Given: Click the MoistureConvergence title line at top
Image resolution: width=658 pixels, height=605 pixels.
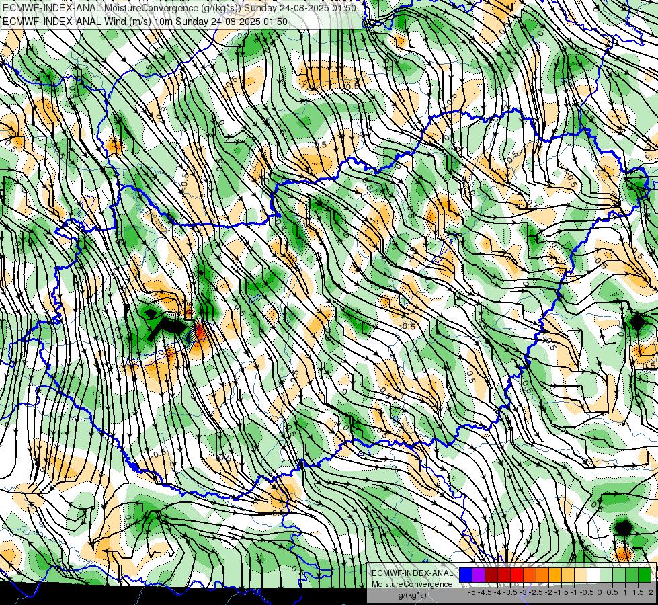Looking at the screenshot, I should tap(179, 8).
